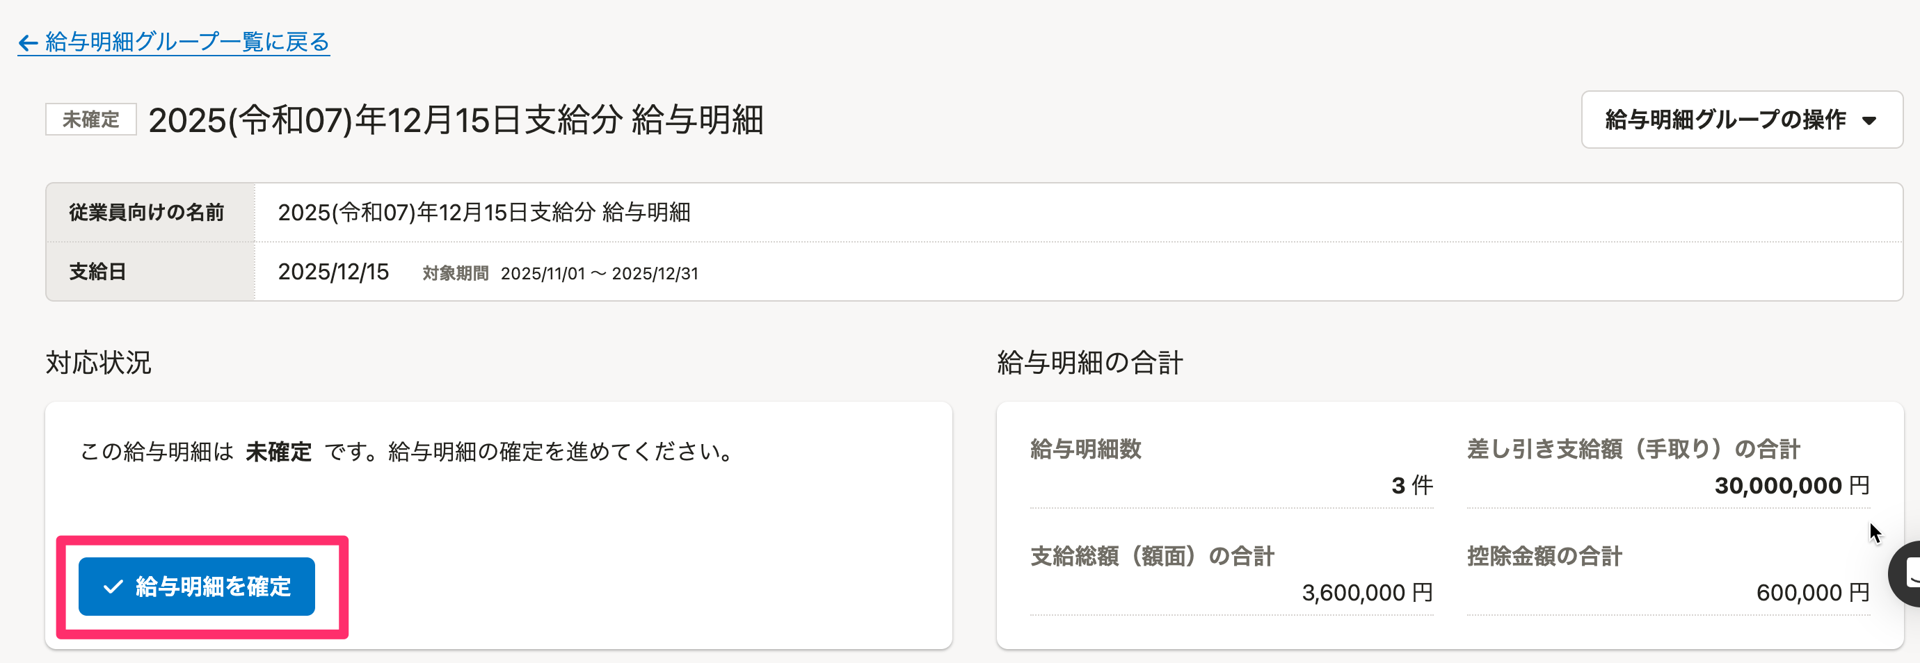Click the 対象期間 date range text

tap(599, 273)
